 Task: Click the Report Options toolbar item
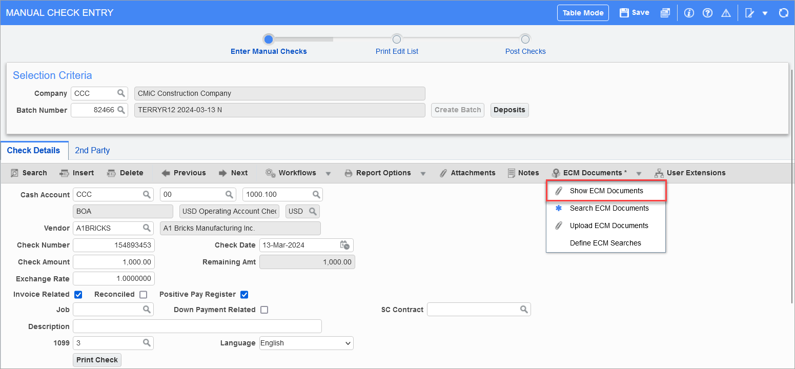click(377, 173)
